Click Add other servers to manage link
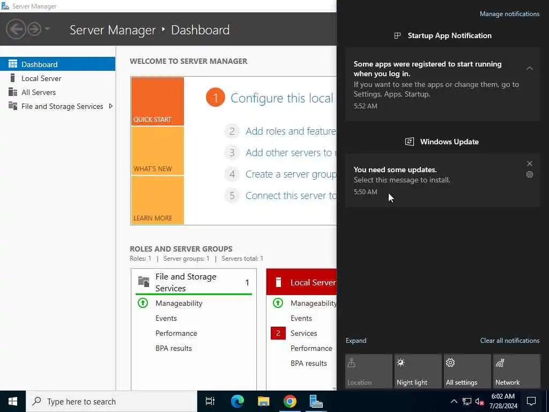The width and height of the screenshot is (549, 412). tap(291, 152)
